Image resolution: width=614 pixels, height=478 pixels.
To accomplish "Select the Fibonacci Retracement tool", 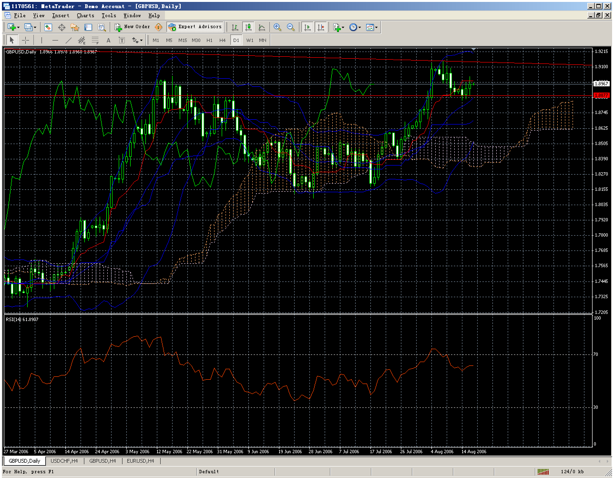I will tap(95, 40).
